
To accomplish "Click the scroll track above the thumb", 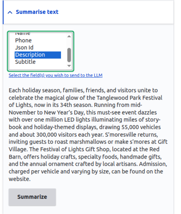I will (x=69, y=42).
